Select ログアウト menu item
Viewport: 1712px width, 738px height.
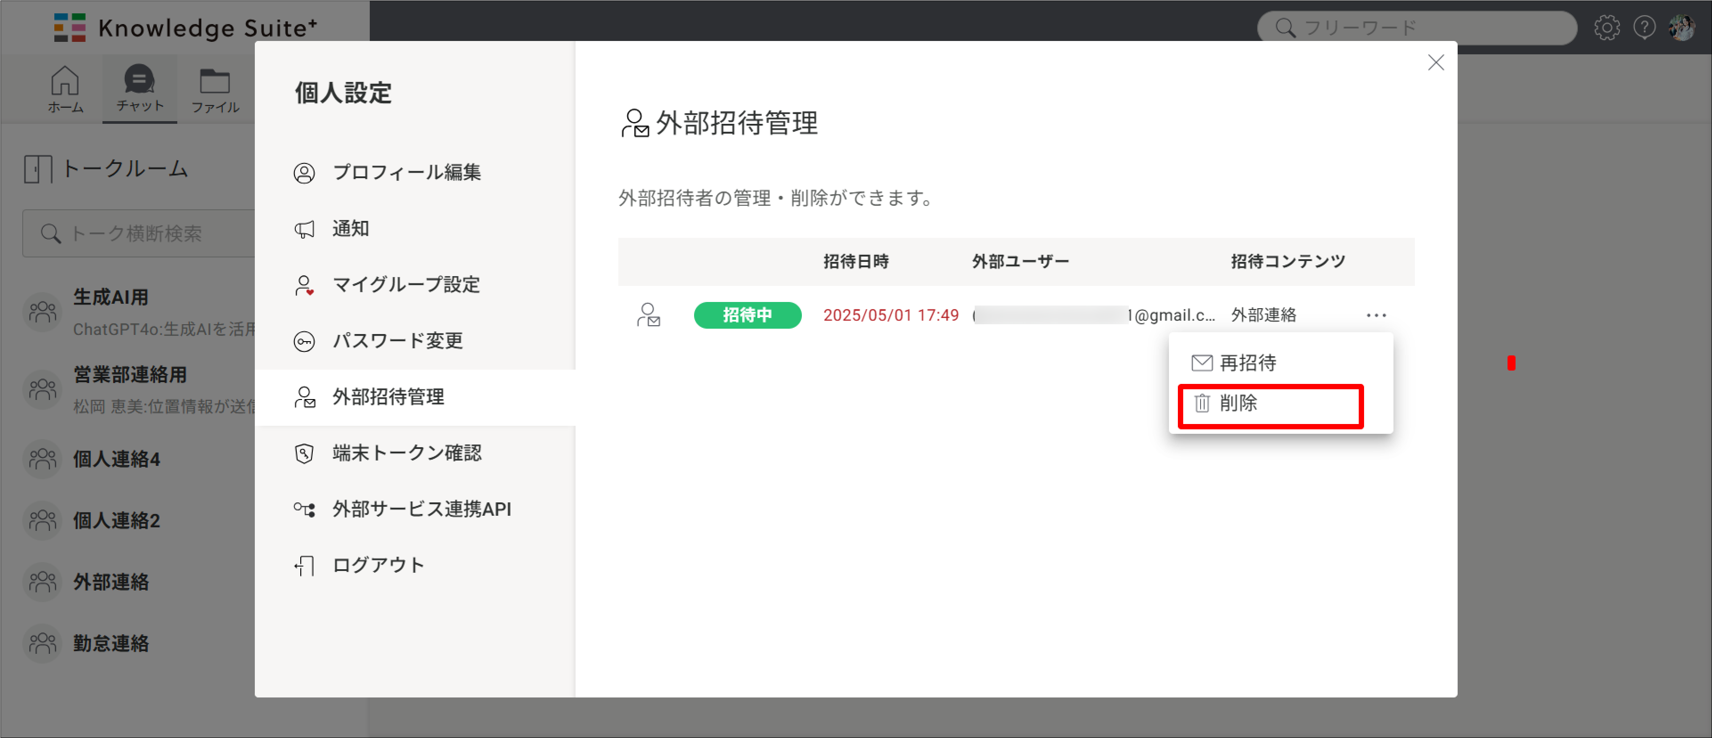click(415, 565)
